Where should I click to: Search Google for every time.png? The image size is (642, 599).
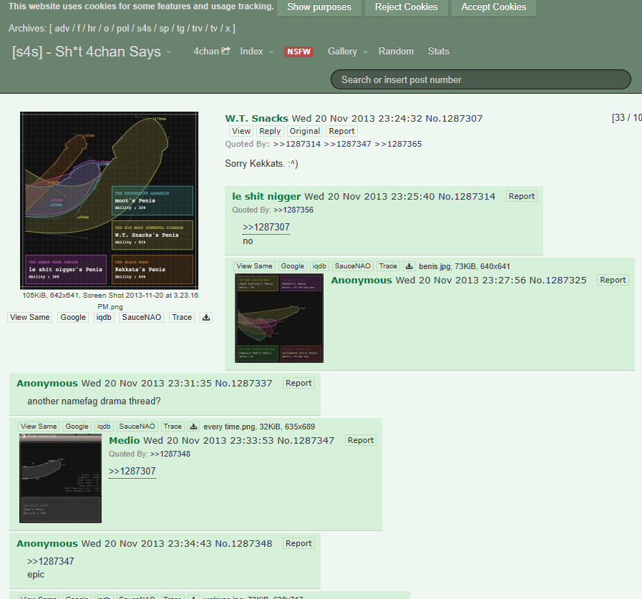click(77, 427)
